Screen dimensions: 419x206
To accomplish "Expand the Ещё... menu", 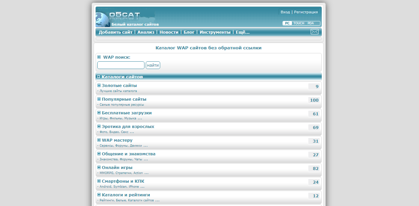I will click(x=242, y=32).
